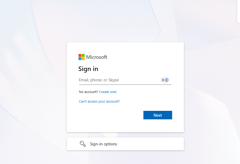Click the partial white panel at top-right corner

238,12
